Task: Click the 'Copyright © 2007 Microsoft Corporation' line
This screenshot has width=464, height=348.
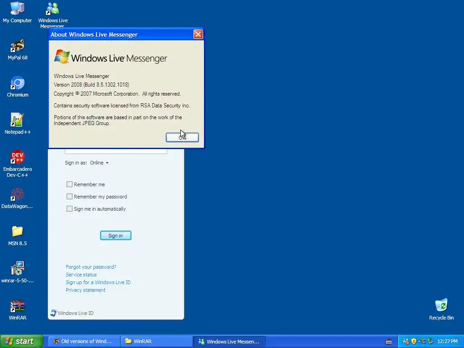Action: [x=117, y=94]
